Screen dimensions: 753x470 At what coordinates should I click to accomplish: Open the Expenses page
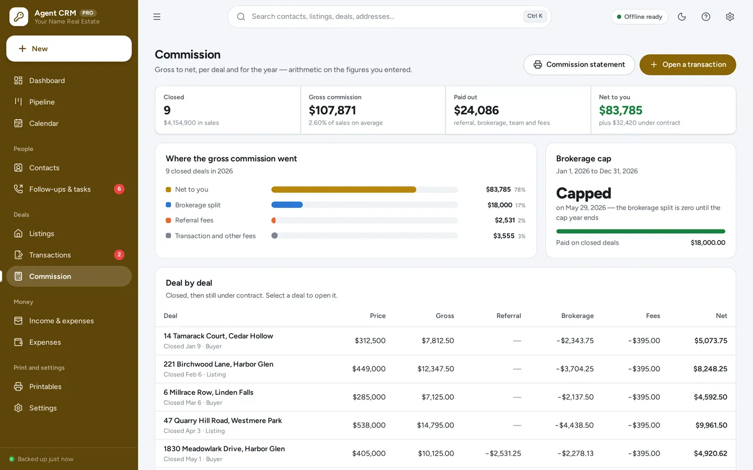(69, 342)
